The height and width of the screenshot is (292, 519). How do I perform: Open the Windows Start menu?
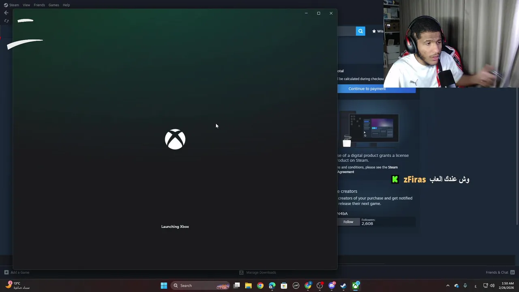coord(164,286)
